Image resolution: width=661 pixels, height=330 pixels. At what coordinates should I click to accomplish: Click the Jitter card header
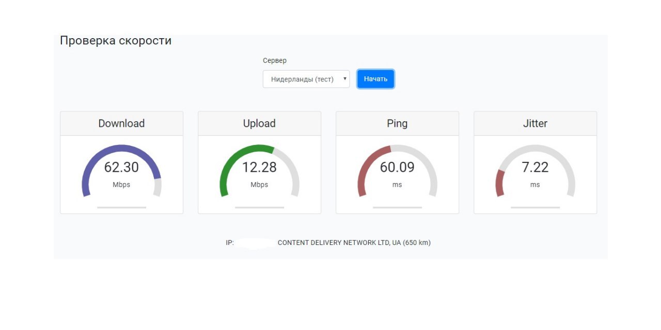[x=535, y=124]
